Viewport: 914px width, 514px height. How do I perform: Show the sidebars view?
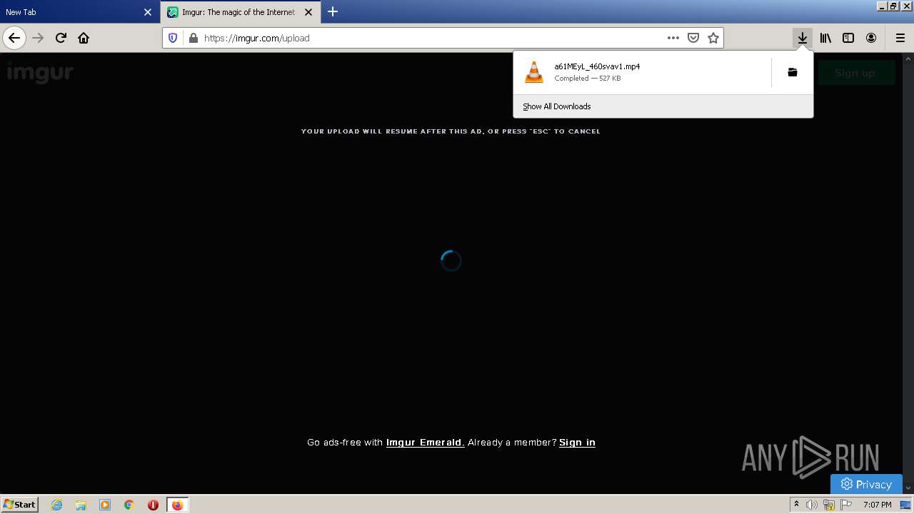(848, 38)
